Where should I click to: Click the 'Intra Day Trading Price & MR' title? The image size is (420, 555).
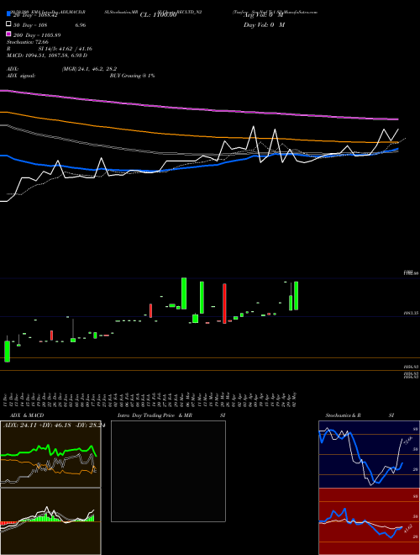click(155, 415)
